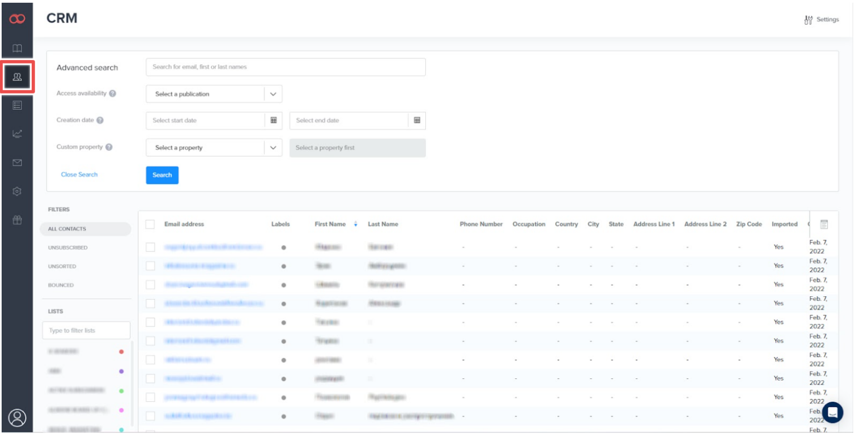Screen dimensions: 856x434
Task: Check the first contact row's checkbox
Action: (x=150, y=246)
